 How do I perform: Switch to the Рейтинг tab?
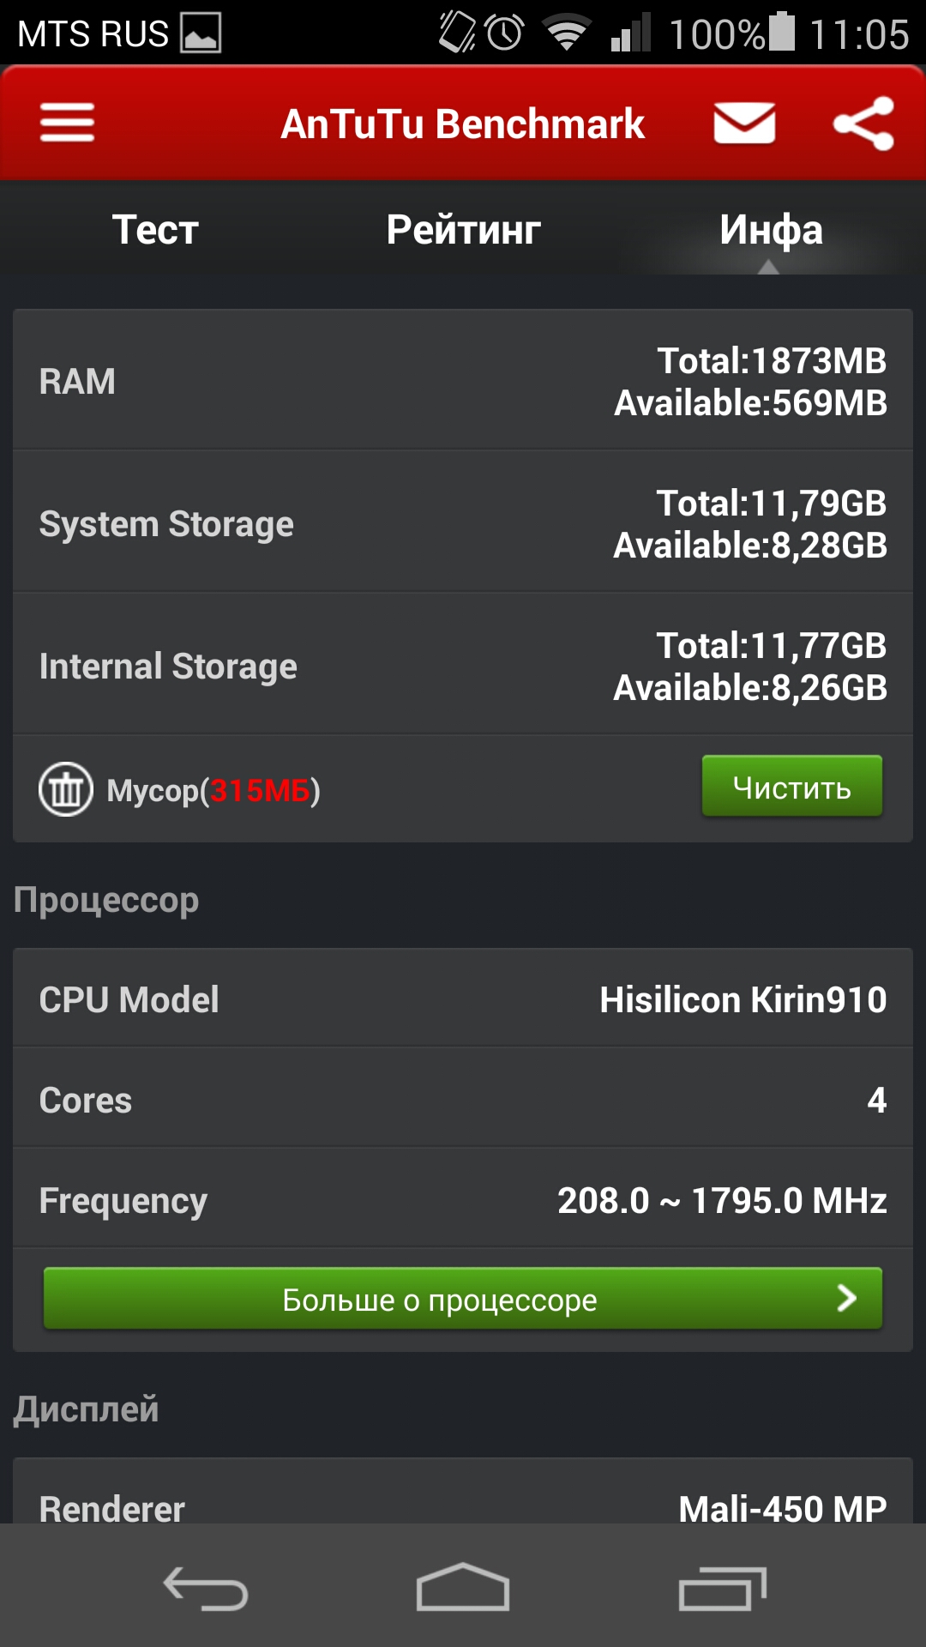(463, 229)
